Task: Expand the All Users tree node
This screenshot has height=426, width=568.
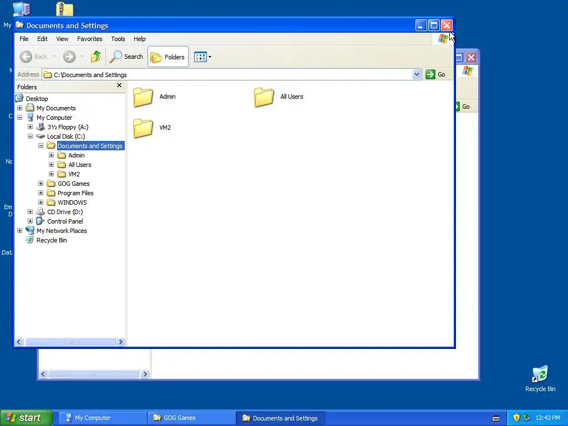Action: [51, 164]
